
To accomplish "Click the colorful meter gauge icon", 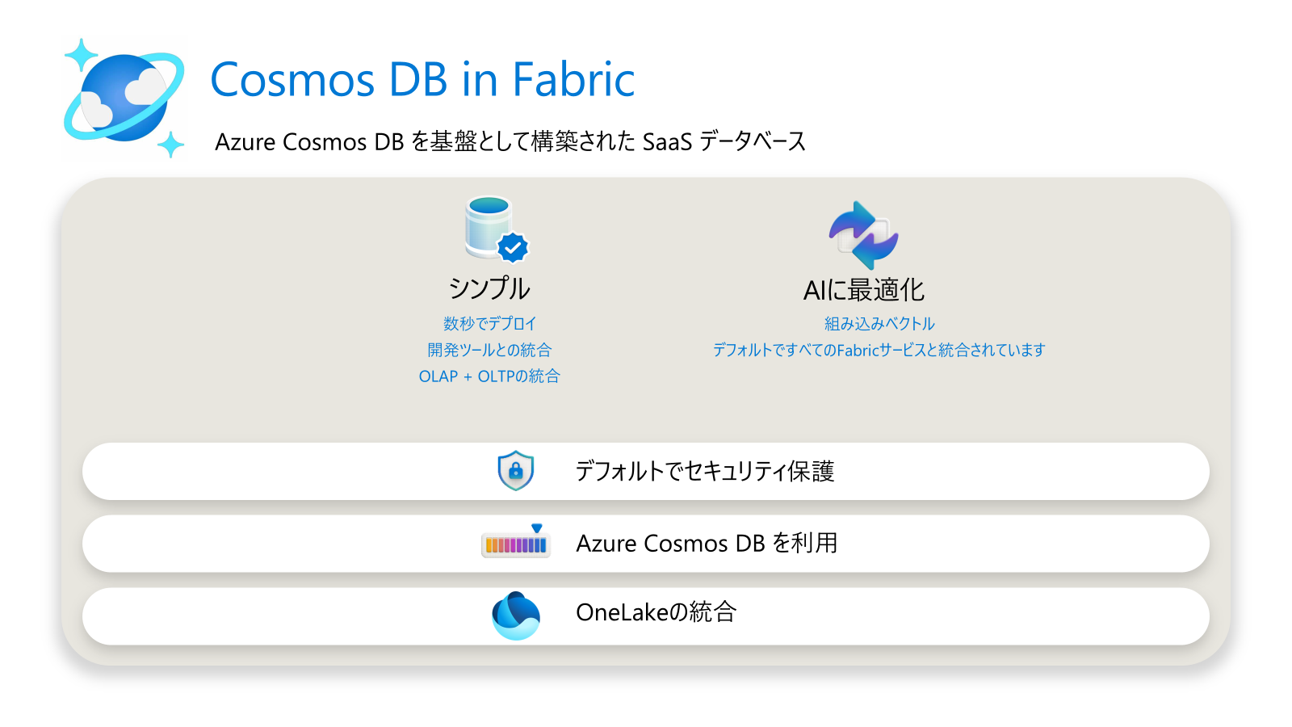I will (515, 545).
